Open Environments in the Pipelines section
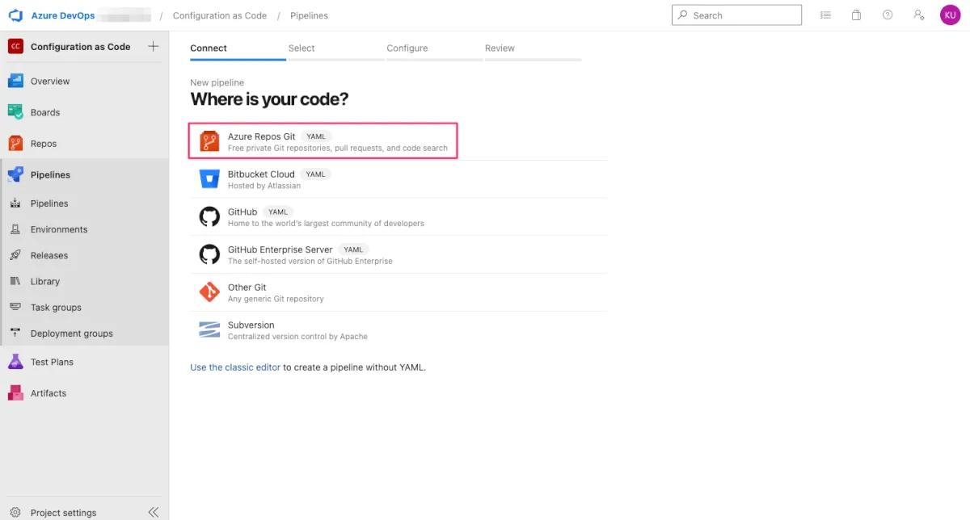970x520 pixels. pos(59,229)
